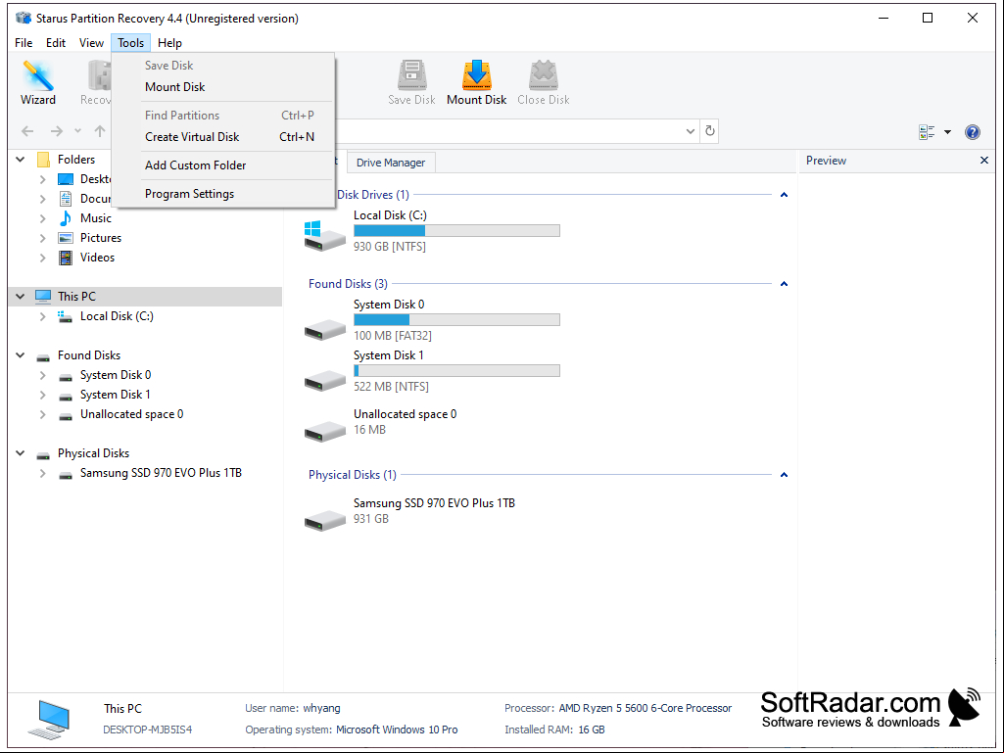The width and height of the screenshot is (1004, 753).
Task: Open the blue help question mark icon
Action: click(x=972, y=132)
